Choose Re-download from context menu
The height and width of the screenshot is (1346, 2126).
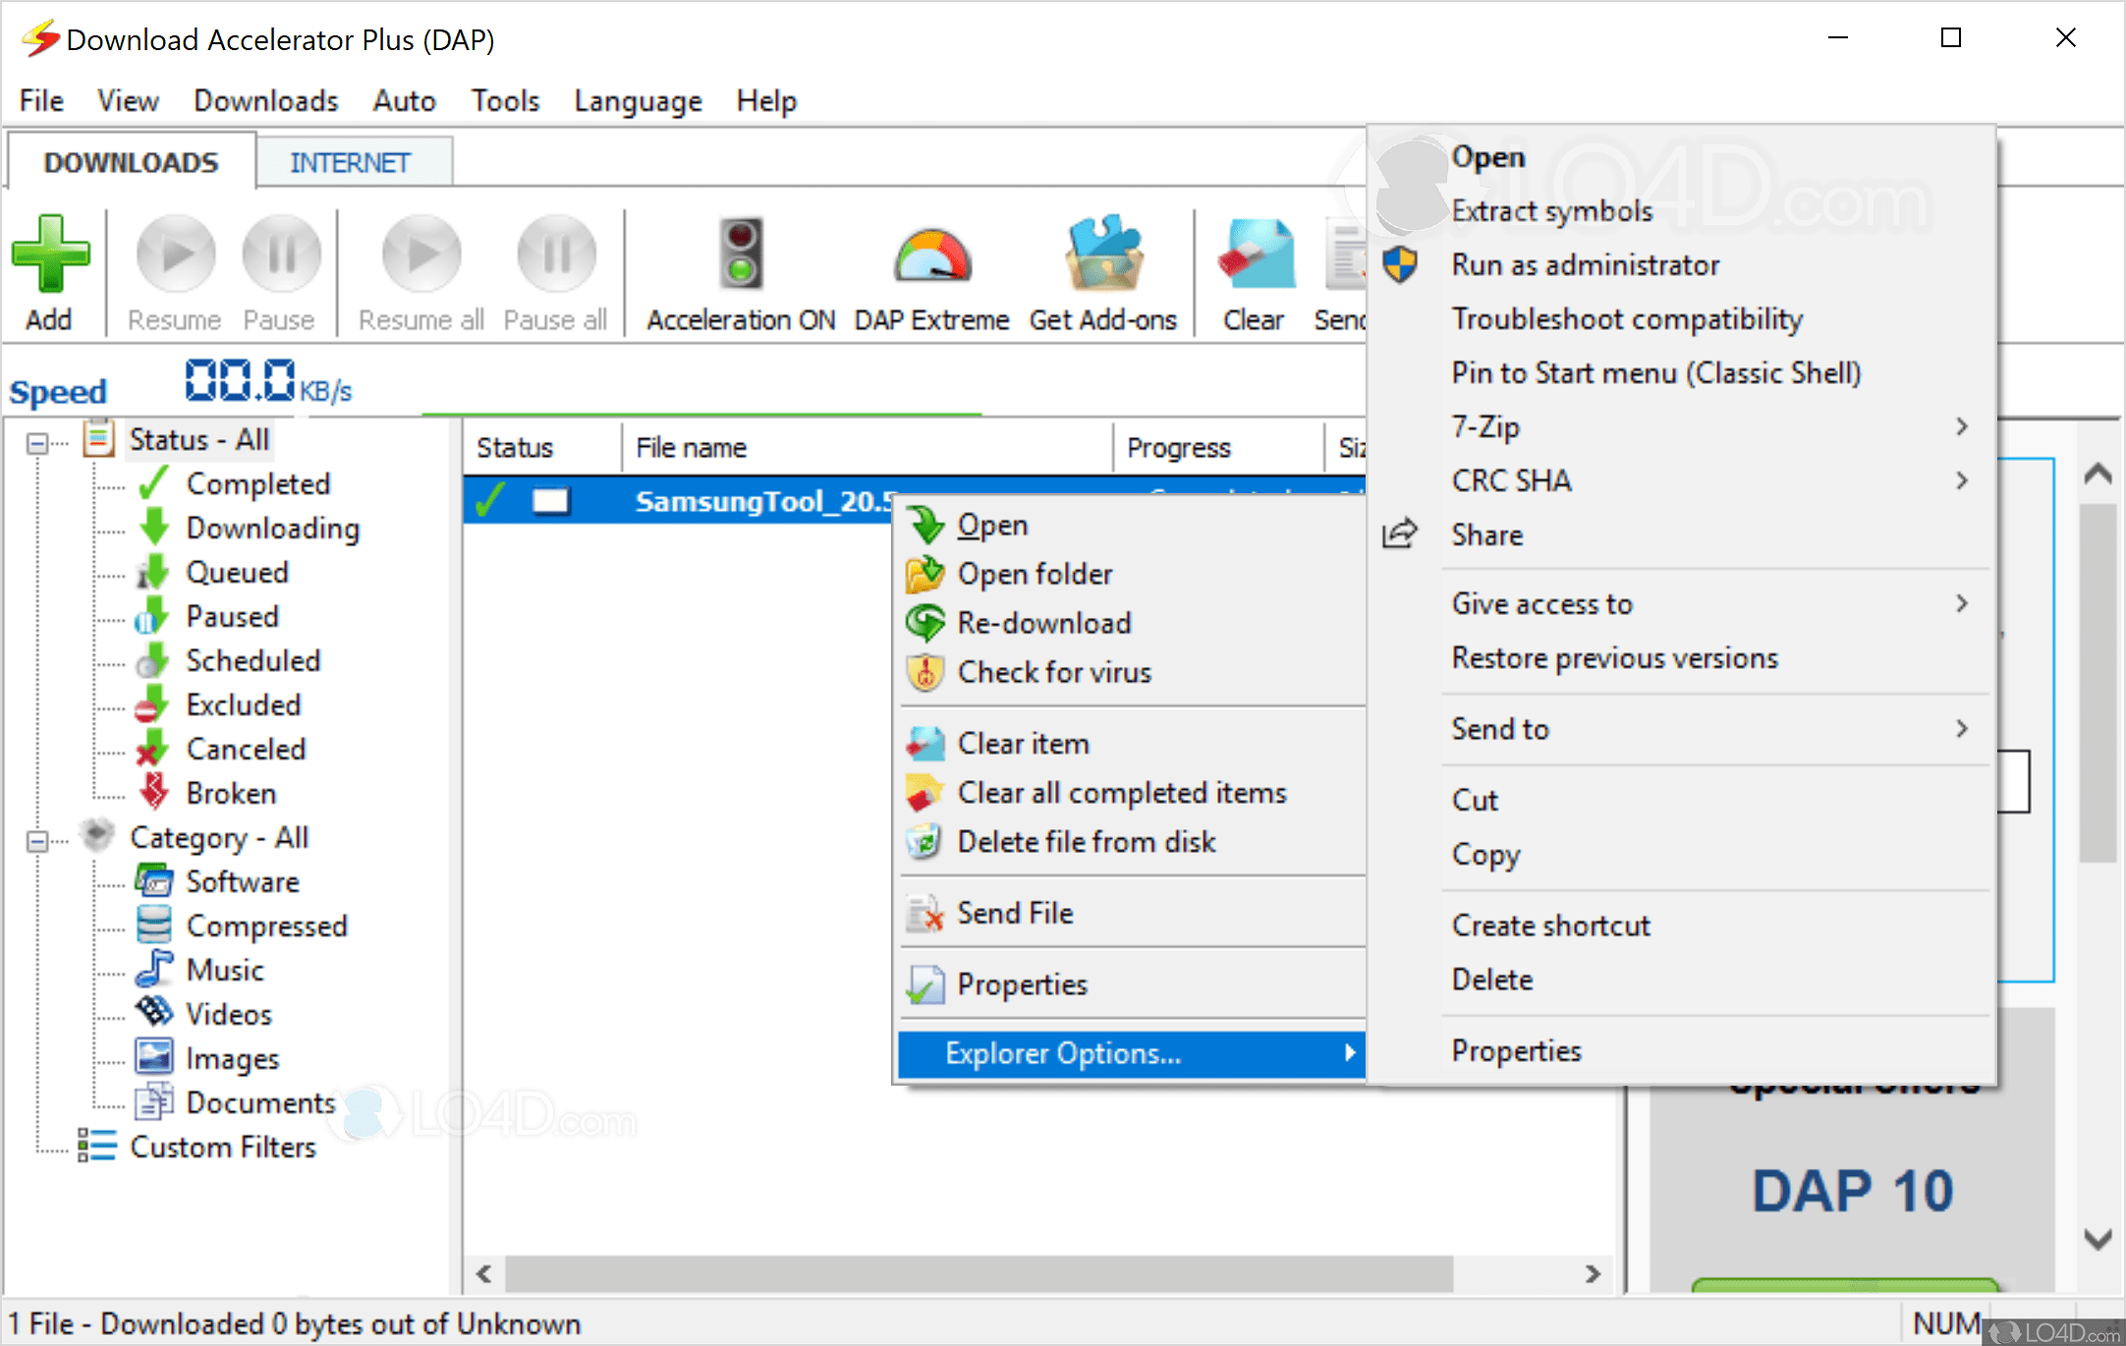pos(1044,623)
